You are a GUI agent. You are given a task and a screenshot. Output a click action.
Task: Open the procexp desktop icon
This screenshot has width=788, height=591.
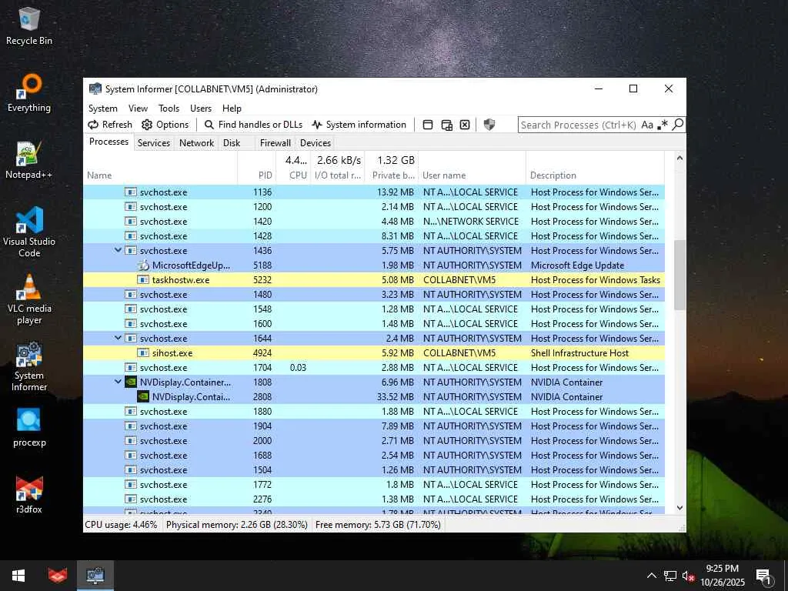[x=29, y=428]
